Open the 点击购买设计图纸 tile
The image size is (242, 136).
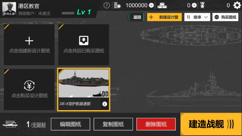coord(29,89)
